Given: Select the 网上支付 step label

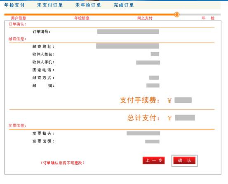Looking at the screenshot, I should tap(145, 18).
